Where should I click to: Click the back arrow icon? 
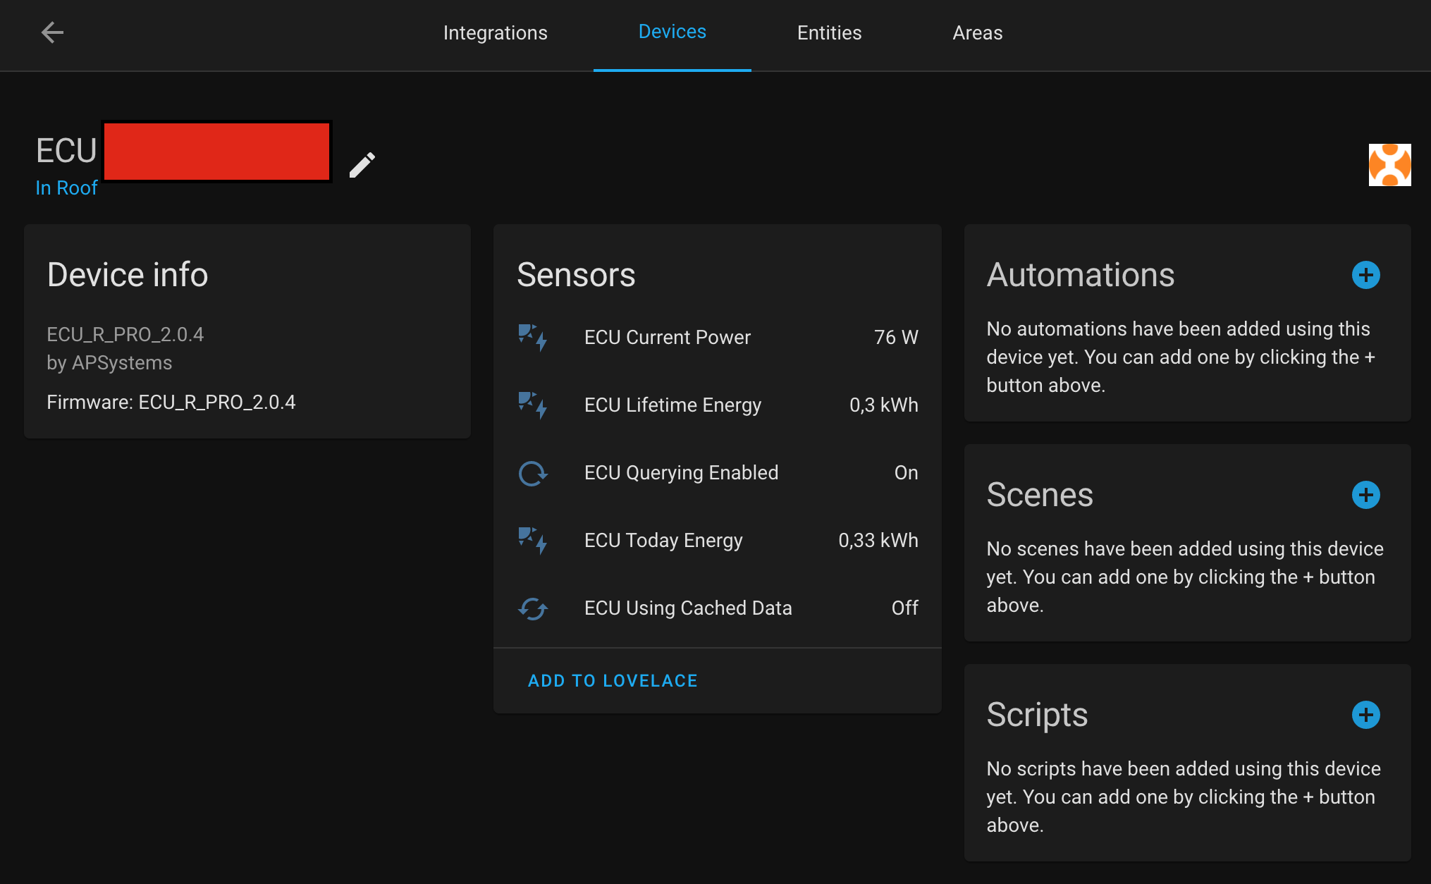click(52, 32)
